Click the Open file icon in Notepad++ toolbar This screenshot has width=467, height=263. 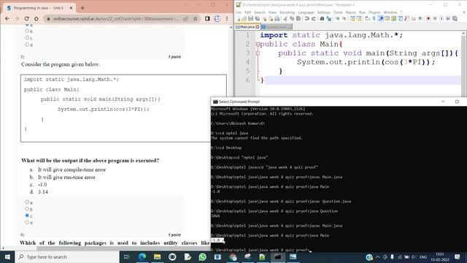coord(244,18)
